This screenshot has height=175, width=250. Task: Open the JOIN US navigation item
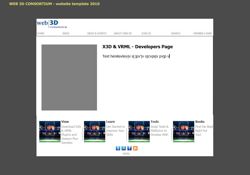click(146, 33)
